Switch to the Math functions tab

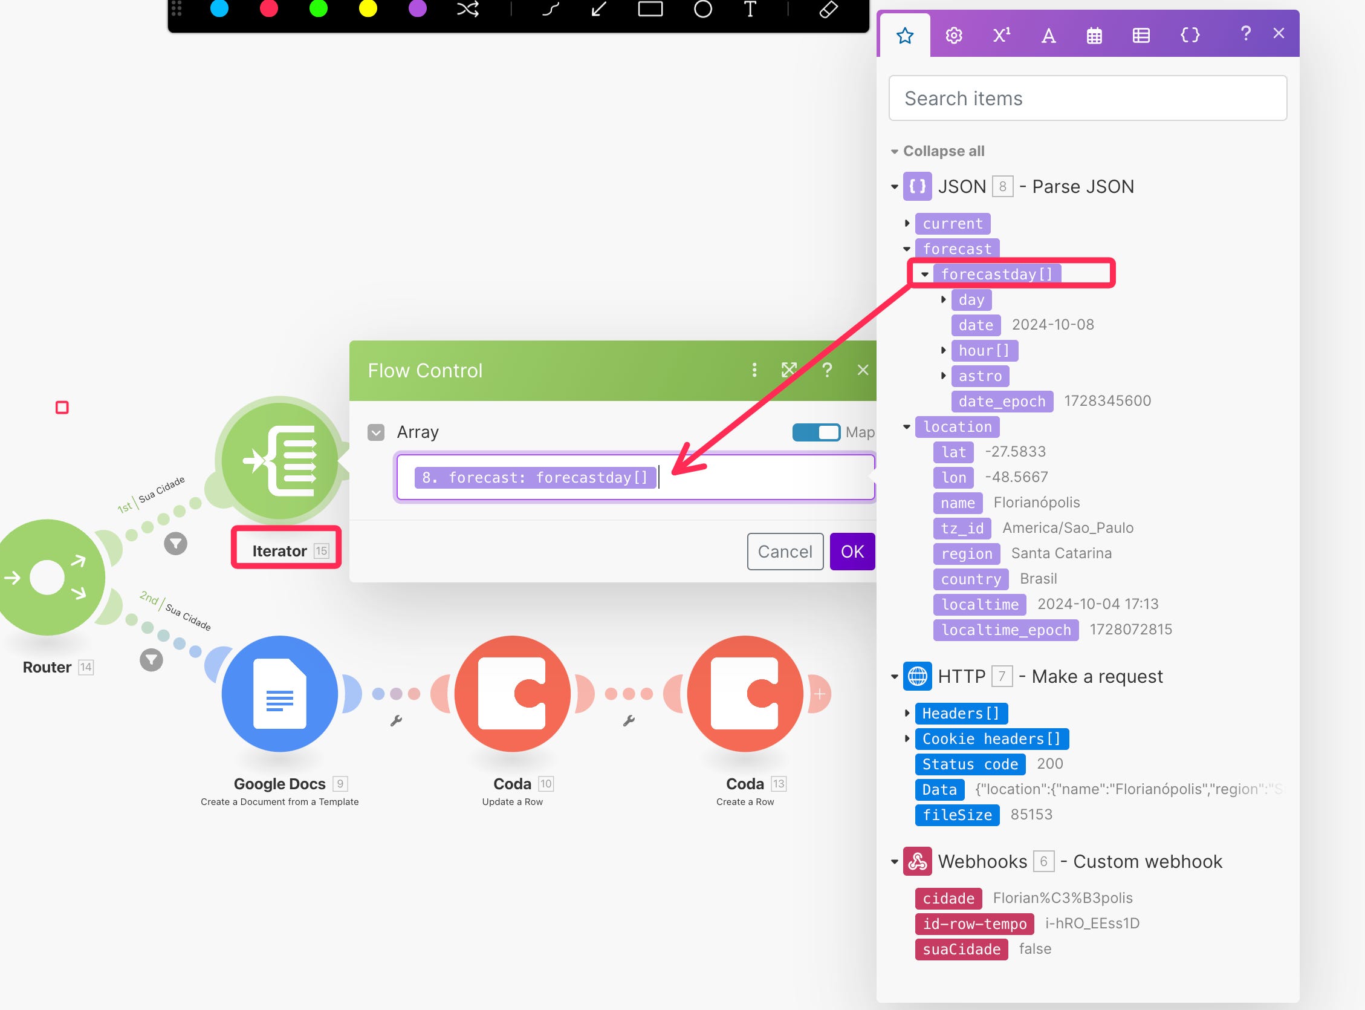coord(1001,35)
